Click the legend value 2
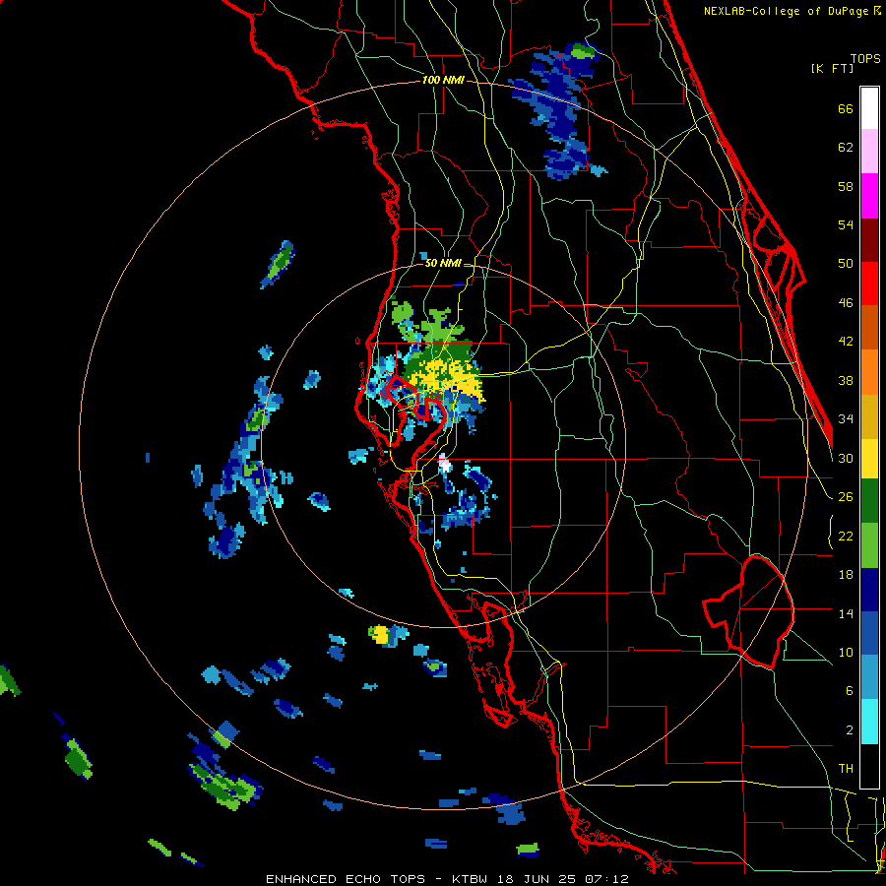The height and width of the screenshot is (886, 886). click(850, 729)
